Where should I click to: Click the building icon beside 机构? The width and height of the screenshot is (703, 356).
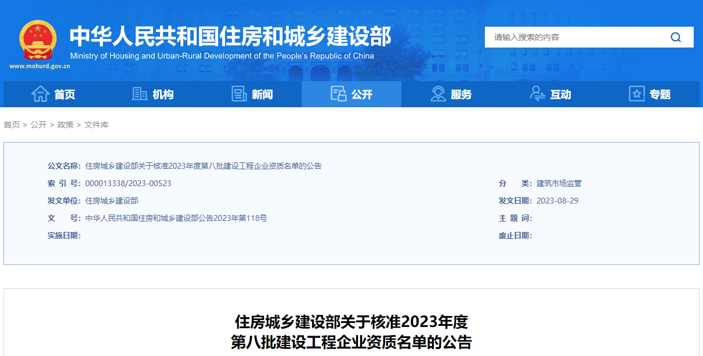pyautogui.click(x=140, y=94)
